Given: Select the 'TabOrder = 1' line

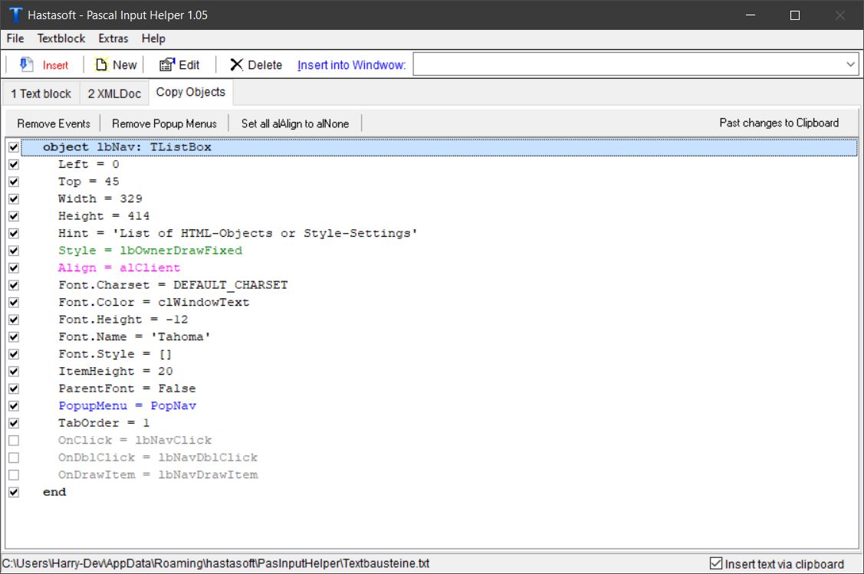Looking at the screenshot, I should tap(103, 423).
